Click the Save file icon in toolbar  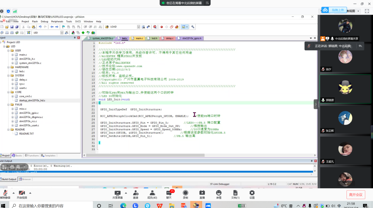12,27
